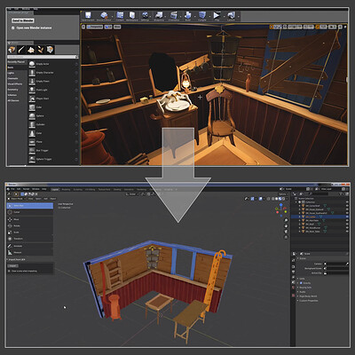Image resolution: width=355 pixels, height=355 pixels.
Task: Select the Foliage mode icon
Action: (40, 50)
